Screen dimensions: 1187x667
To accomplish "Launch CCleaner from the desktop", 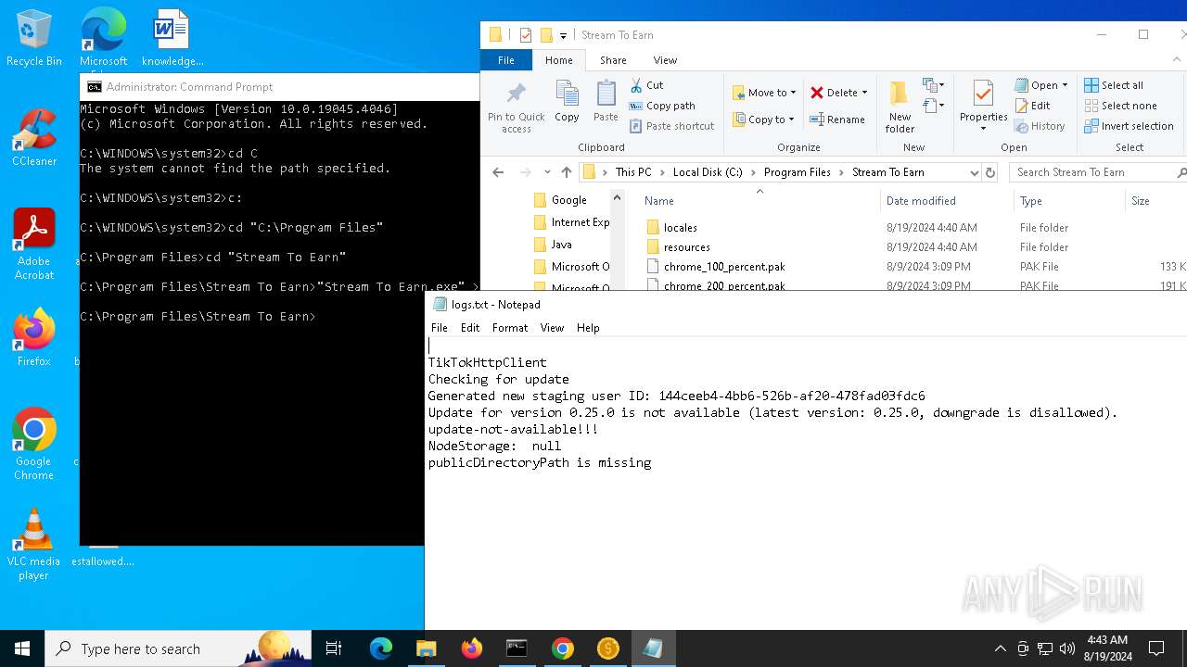I will [34, 138].
